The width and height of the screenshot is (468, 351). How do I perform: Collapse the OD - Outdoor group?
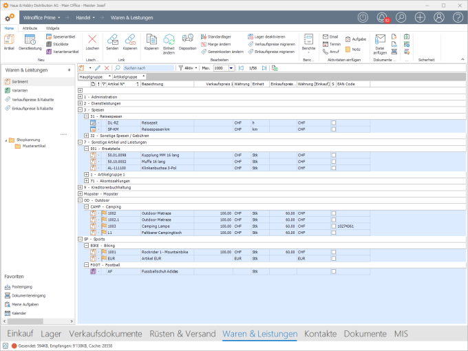pos(80,200)
